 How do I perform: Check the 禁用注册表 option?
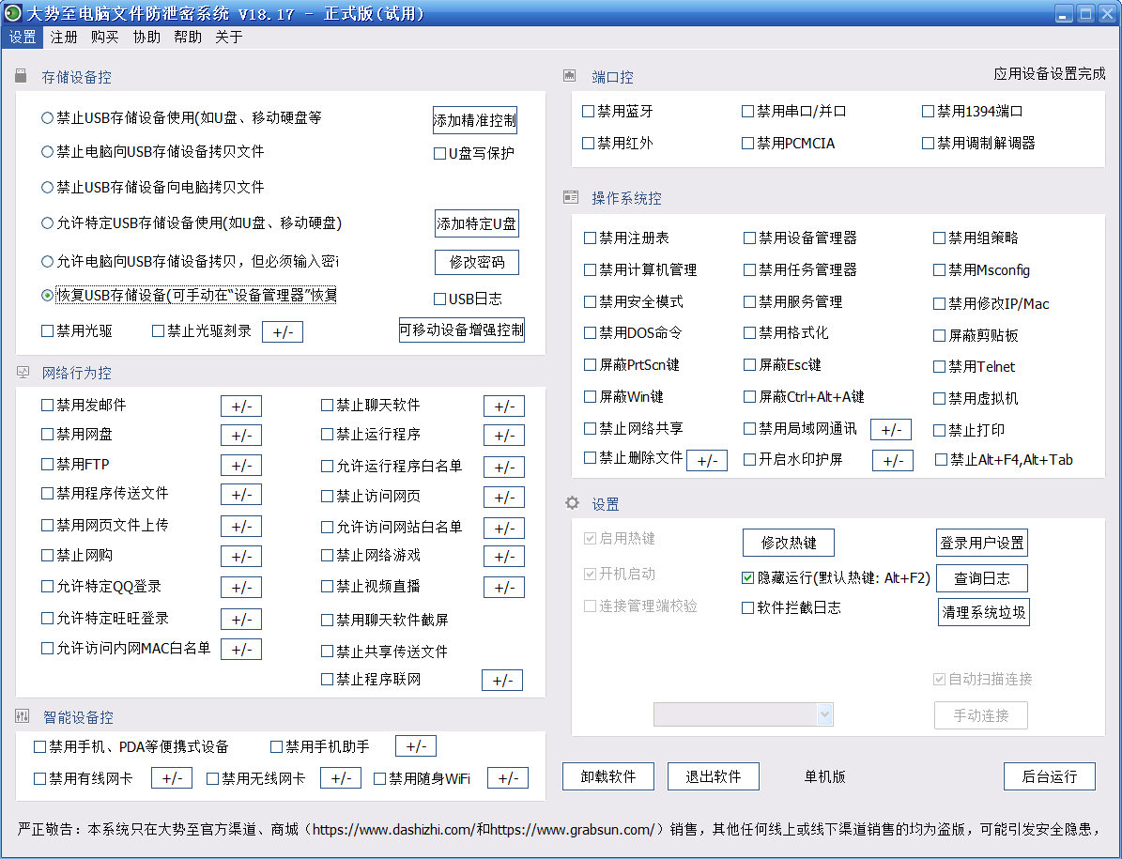click(591, 238)
